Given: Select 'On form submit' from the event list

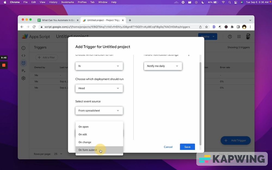Looking at the screenshot, I should (x=88, y=150).
